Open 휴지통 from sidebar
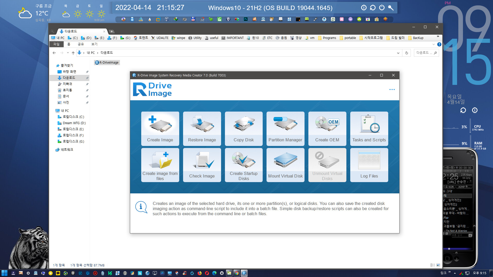Image resolution: width=493 pixels, height=277 pixels. coord(67,90)
